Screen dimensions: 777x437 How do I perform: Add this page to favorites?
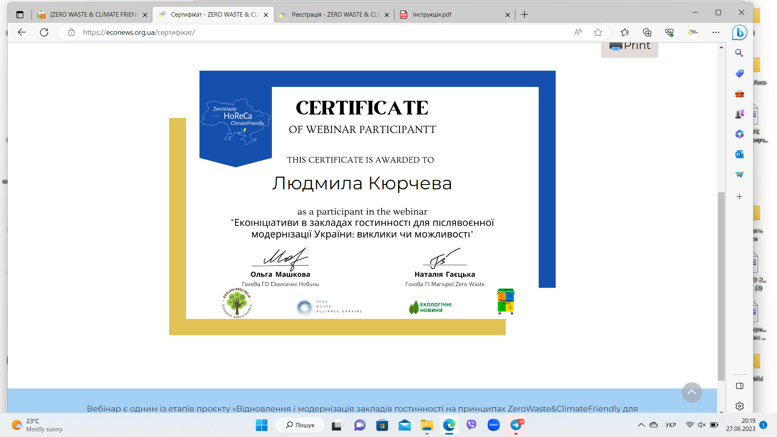(598, 32)
